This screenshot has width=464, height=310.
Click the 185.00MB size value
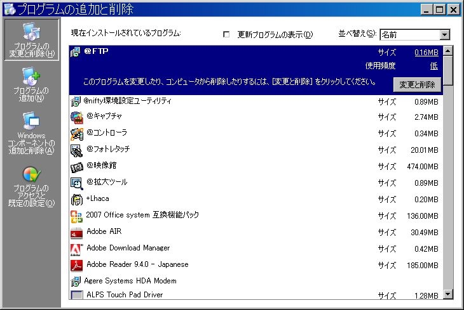click(x=423, y=266)
